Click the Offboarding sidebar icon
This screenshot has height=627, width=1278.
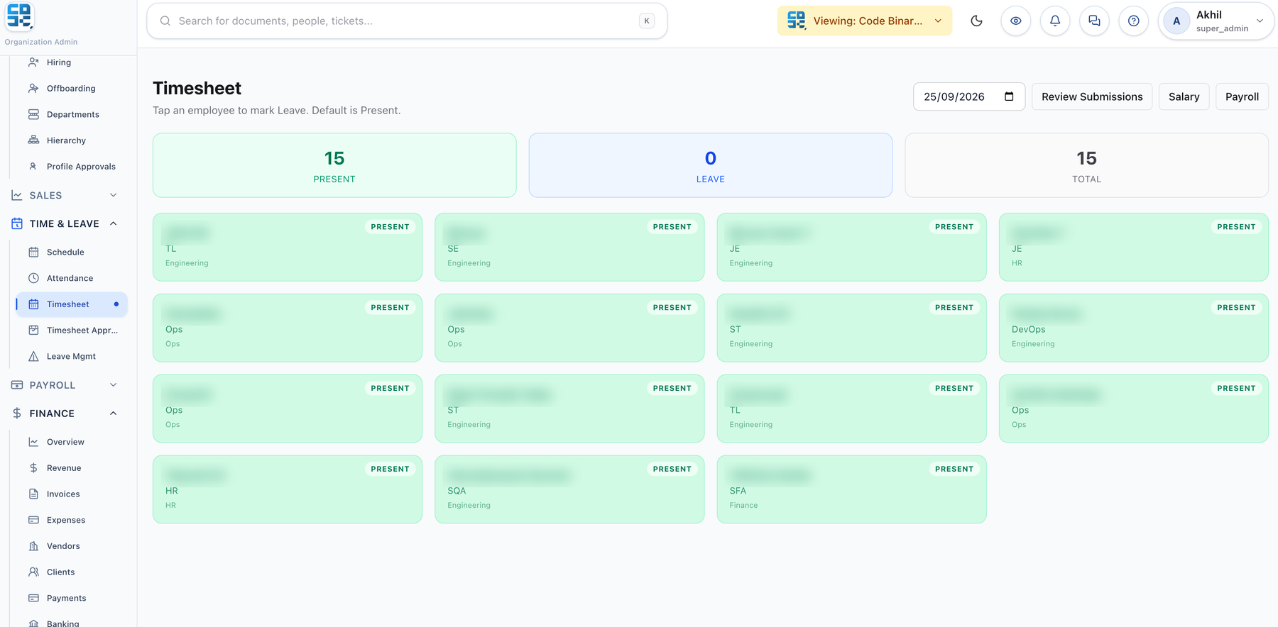(x=33, y=89)
